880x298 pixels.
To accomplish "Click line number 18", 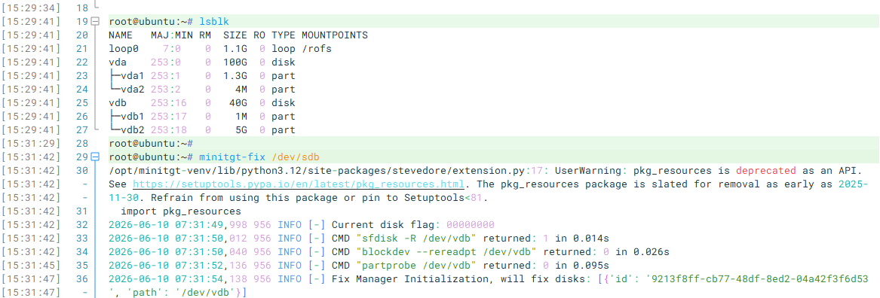I will click(81, 8).
